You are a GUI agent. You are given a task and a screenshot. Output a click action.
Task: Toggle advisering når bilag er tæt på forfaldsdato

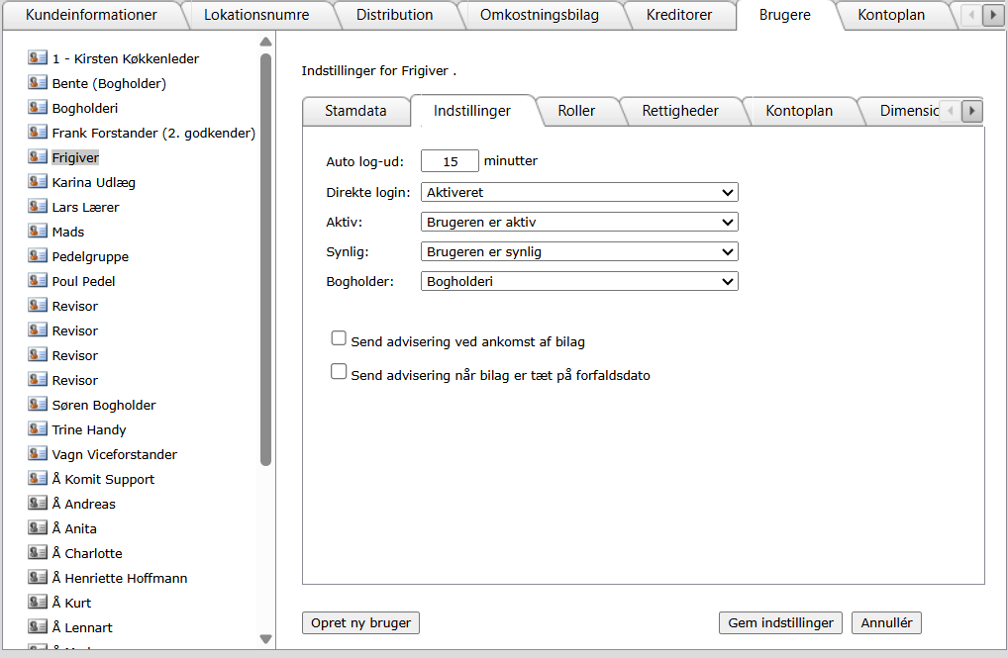(339, 371)
